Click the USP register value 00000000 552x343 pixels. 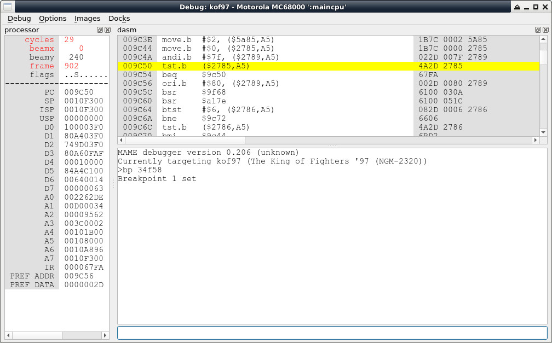[x=84, y=119]
